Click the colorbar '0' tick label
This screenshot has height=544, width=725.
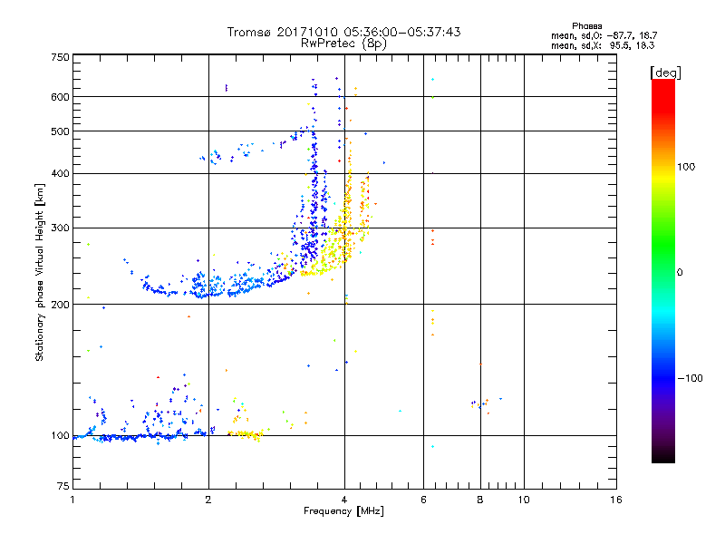680,273
